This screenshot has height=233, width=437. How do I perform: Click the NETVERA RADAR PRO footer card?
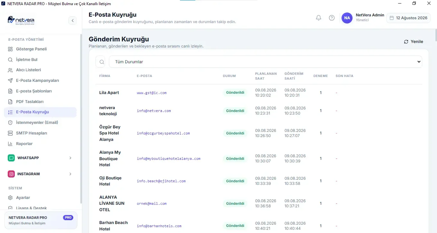click(x=41, y=220)
